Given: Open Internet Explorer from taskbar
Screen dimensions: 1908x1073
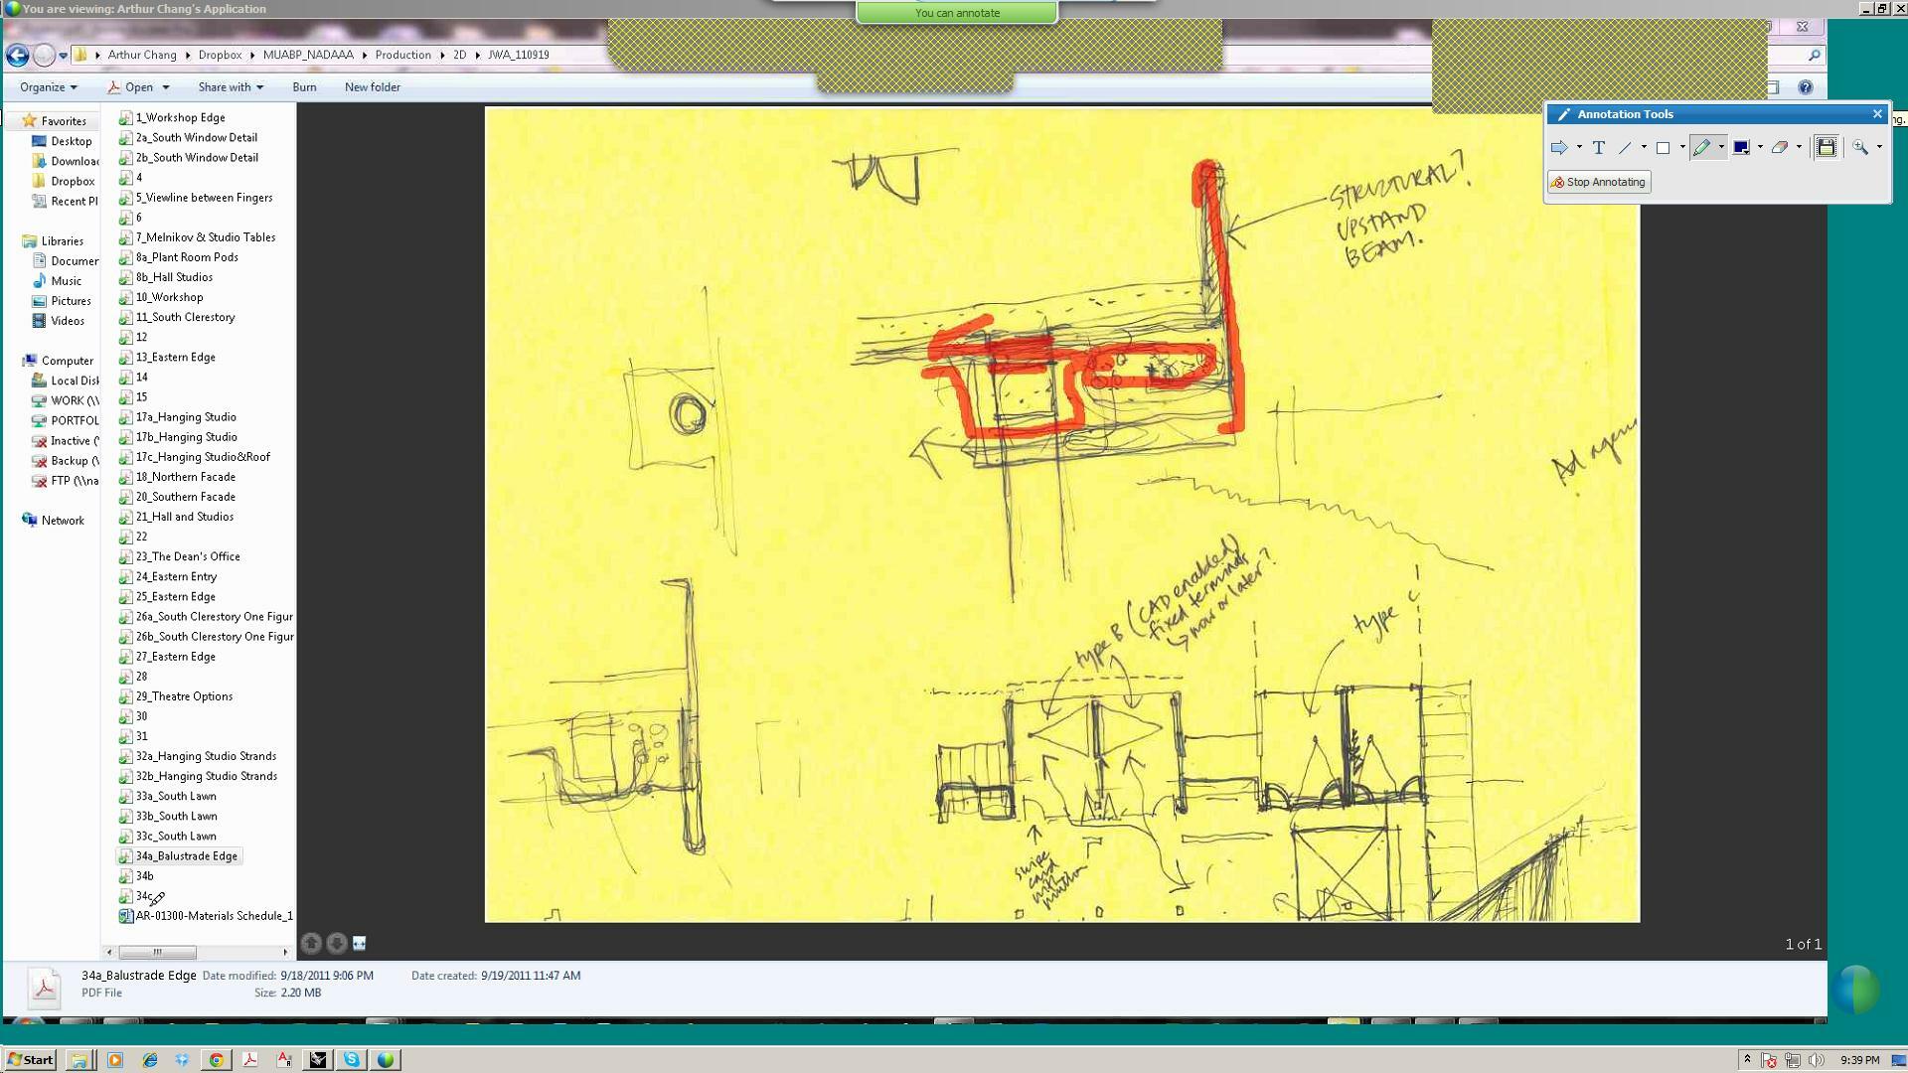Looking at the screenshot, I should [150, 1060].
